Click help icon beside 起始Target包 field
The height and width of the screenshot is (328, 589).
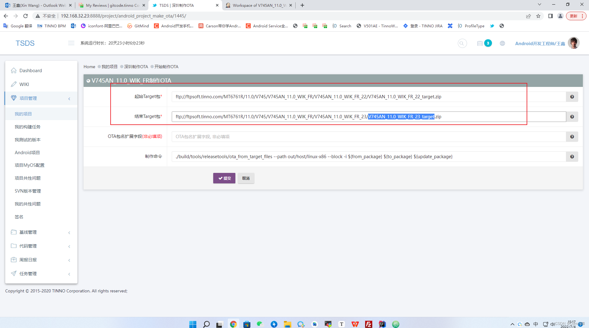pos(572,97)
